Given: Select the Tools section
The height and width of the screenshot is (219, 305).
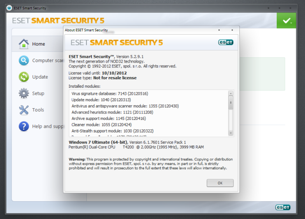Looking at the screenshot, I should coord(38,110).
